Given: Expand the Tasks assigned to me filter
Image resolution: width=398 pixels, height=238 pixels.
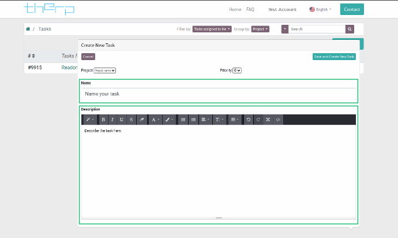Looking at the screenshot, I should [212, 29].
